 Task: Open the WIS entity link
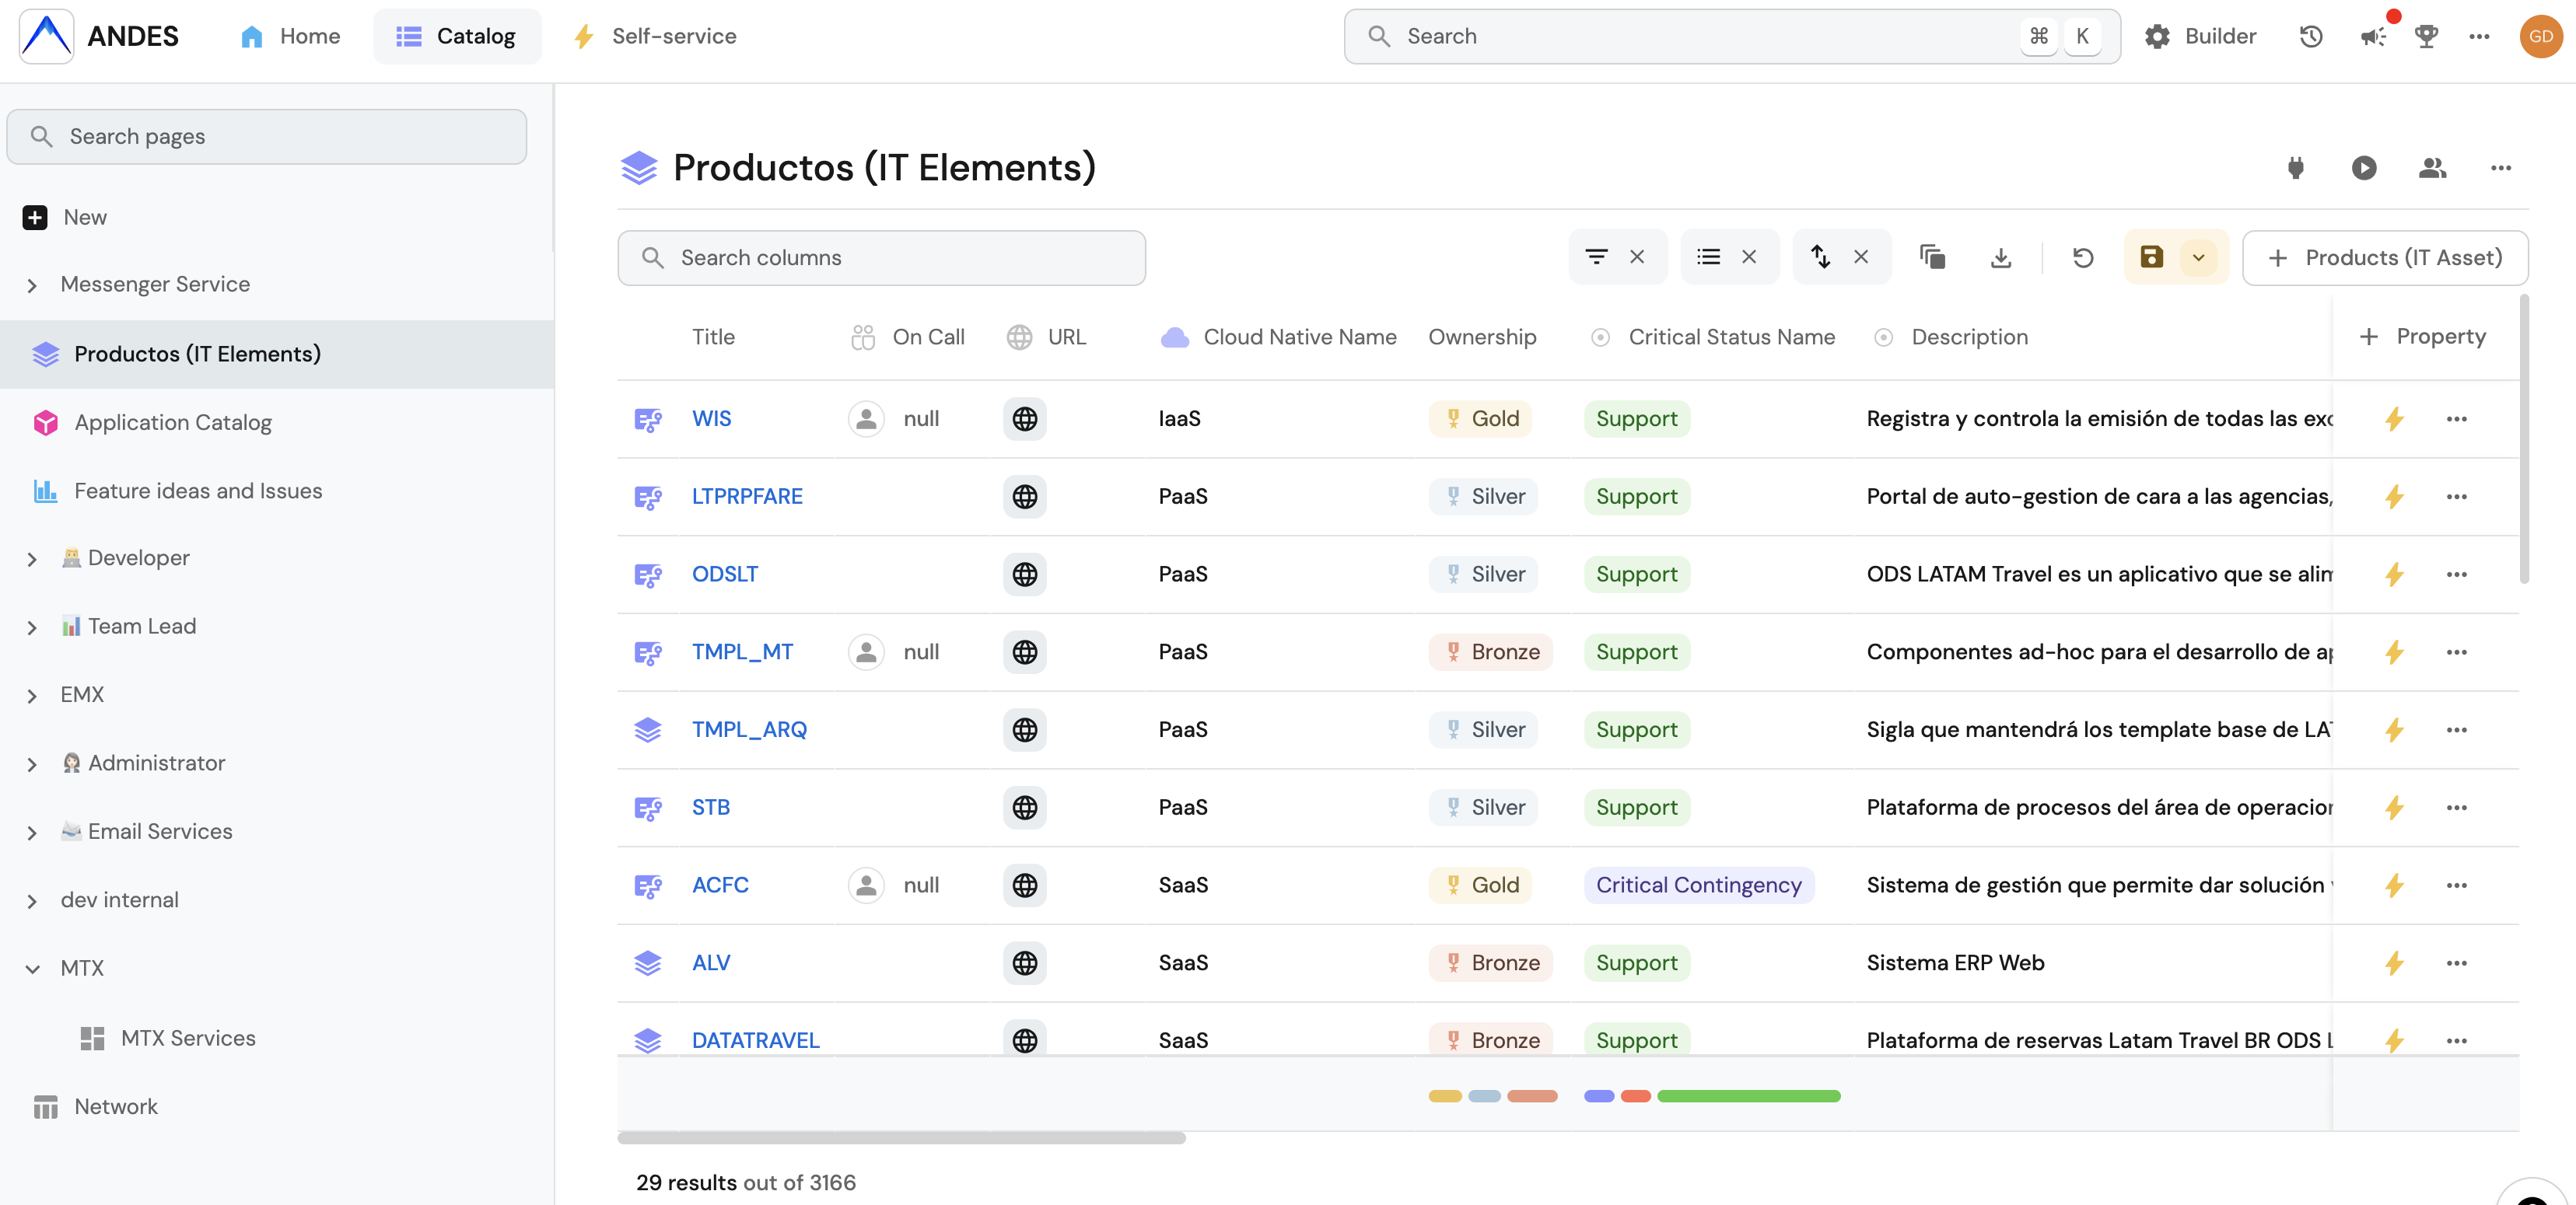[711, 419]
